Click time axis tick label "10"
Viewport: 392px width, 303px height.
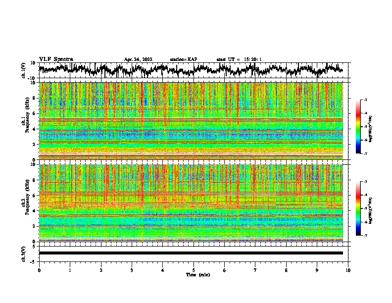[x=348, y=270]
